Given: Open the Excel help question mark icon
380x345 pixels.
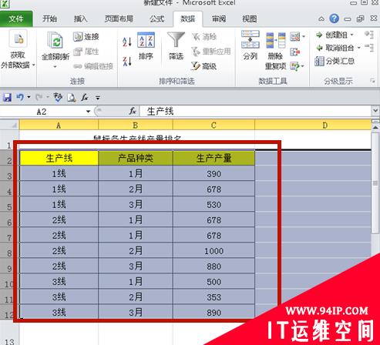Looking at the screenshot, I should point(334,18).
